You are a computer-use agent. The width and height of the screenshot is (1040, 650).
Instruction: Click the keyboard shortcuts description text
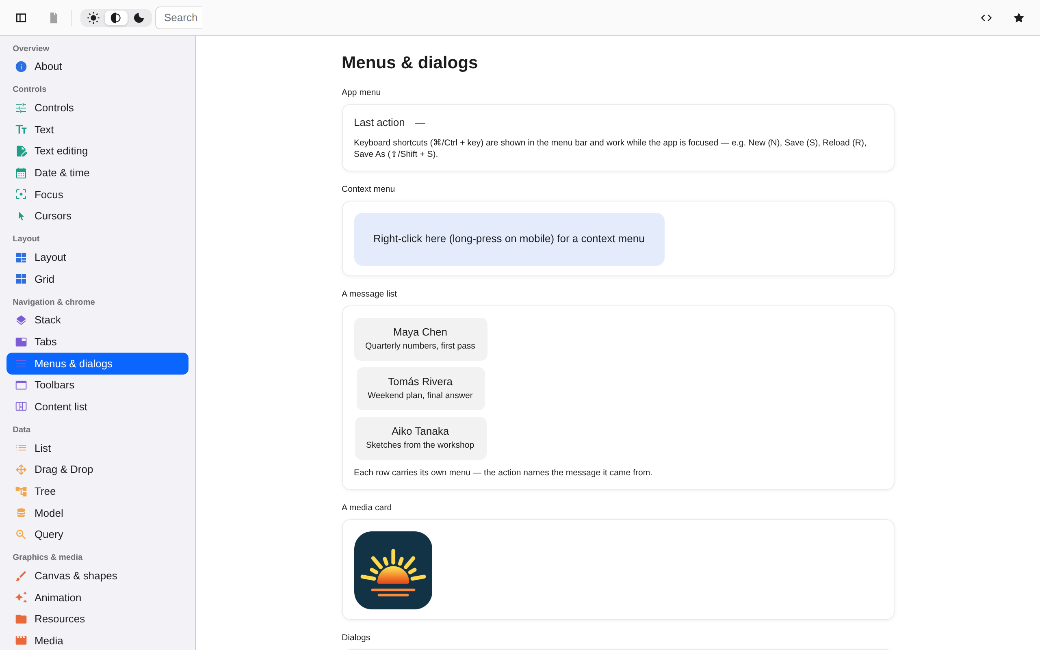click(610, 148)
